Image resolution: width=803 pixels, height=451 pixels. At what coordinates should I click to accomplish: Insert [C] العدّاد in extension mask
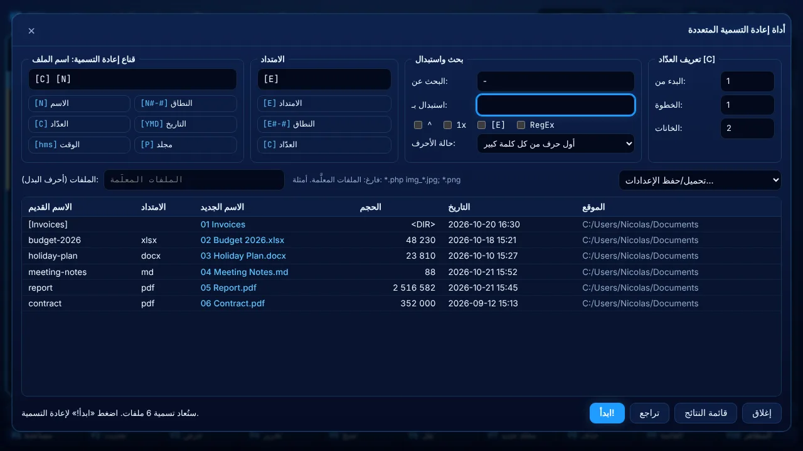pos(324,145)
